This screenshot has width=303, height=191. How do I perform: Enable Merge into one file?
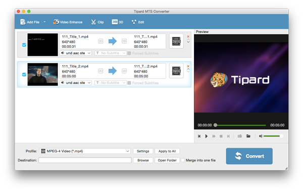183,160
